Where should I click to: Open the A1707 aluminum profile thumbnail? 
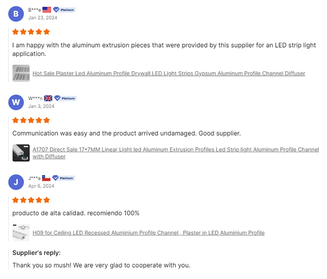click(x=21, y=153)
